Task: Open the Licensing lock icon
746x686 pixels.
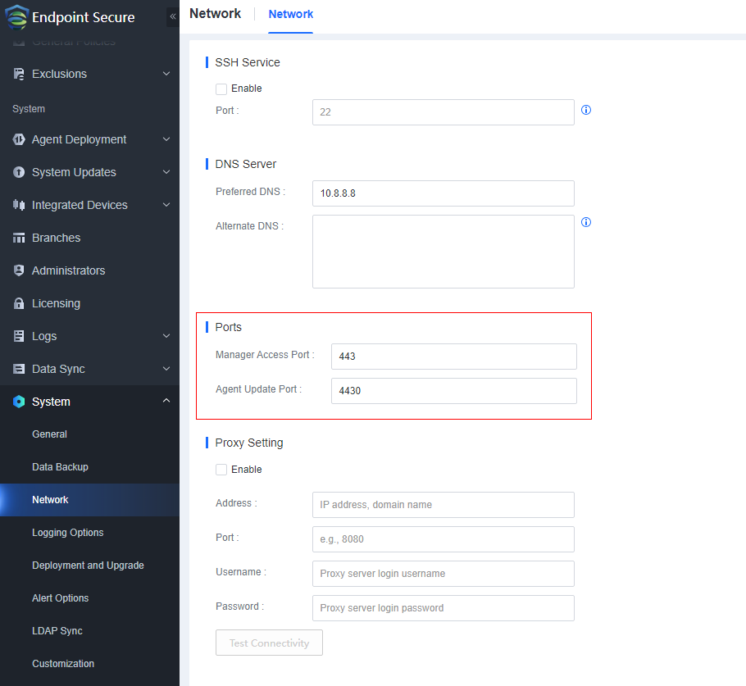Action: click(x=19, y=303)
